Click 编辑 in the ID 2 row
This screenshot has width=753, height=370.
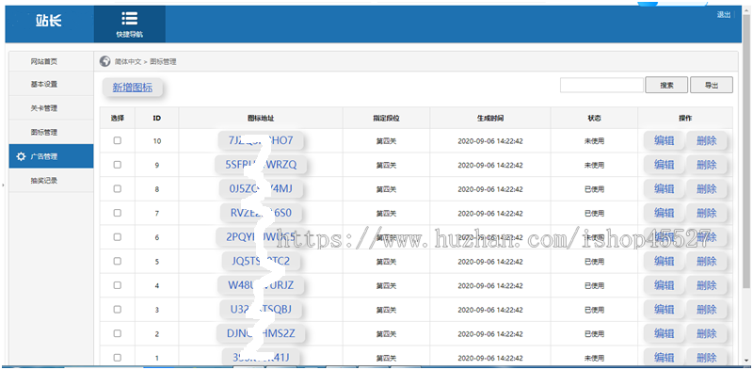click(x=664, y=333)
